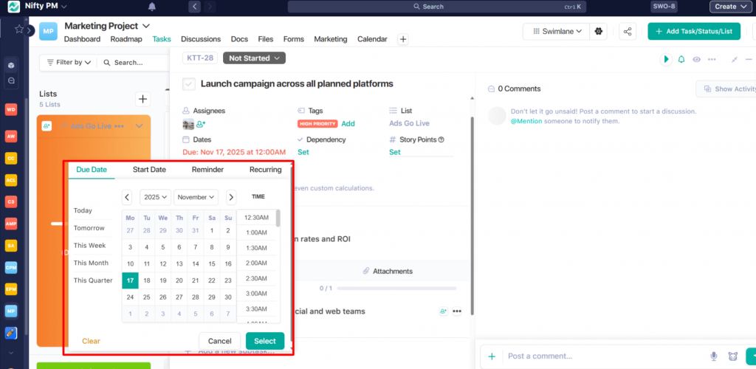Screen dimensions: 756x369
Task: Switch to the Start Date tab
Action: point(149,170)
